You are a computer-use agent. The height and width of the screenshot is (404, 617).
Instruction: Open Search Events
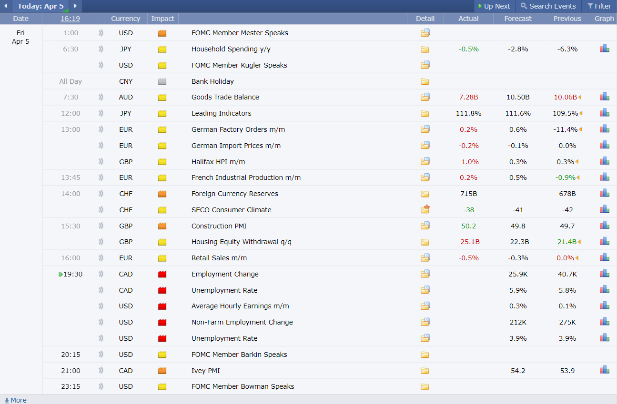click(548, 6)
